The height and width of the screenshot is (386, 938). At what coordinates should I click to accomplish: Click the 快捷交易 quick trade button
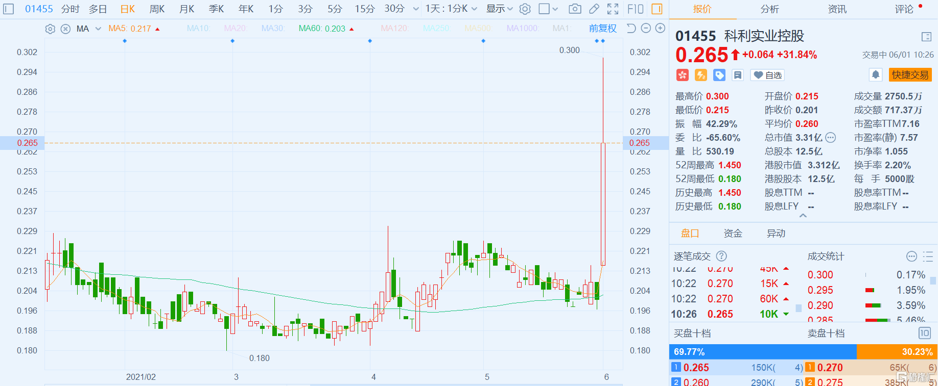click(x=910, y=75)
